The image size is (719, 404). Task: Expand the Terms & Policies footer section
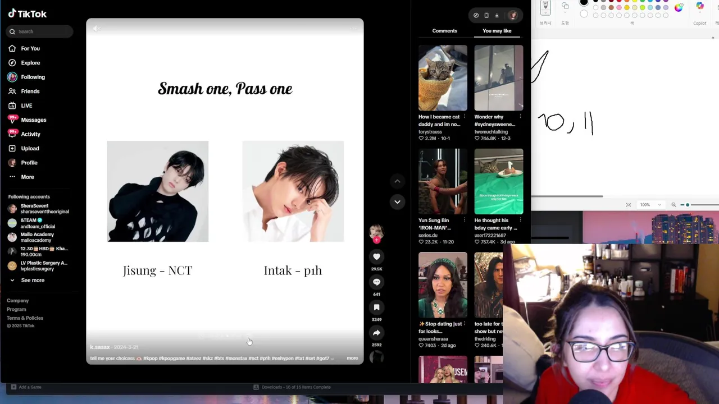[x=25, y=318]
